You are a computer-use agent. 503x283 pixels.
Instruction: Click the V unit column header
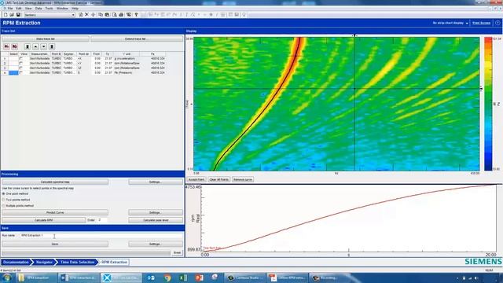pyautogui.click(x=127, y=54)
